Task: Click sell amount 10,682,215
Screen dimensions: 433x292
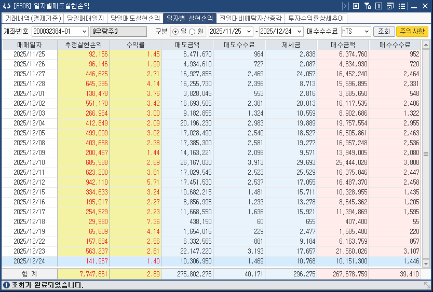Action: click(x=196, y=192)
